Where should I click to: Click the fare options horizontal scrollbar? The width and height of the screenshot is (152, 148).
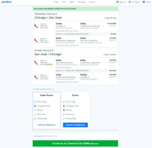click(75, 131)
